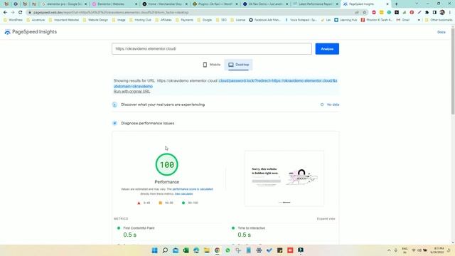Open performance score is calculated link
The width and height of the screenshot is (455, 256).
click(193, 189)
